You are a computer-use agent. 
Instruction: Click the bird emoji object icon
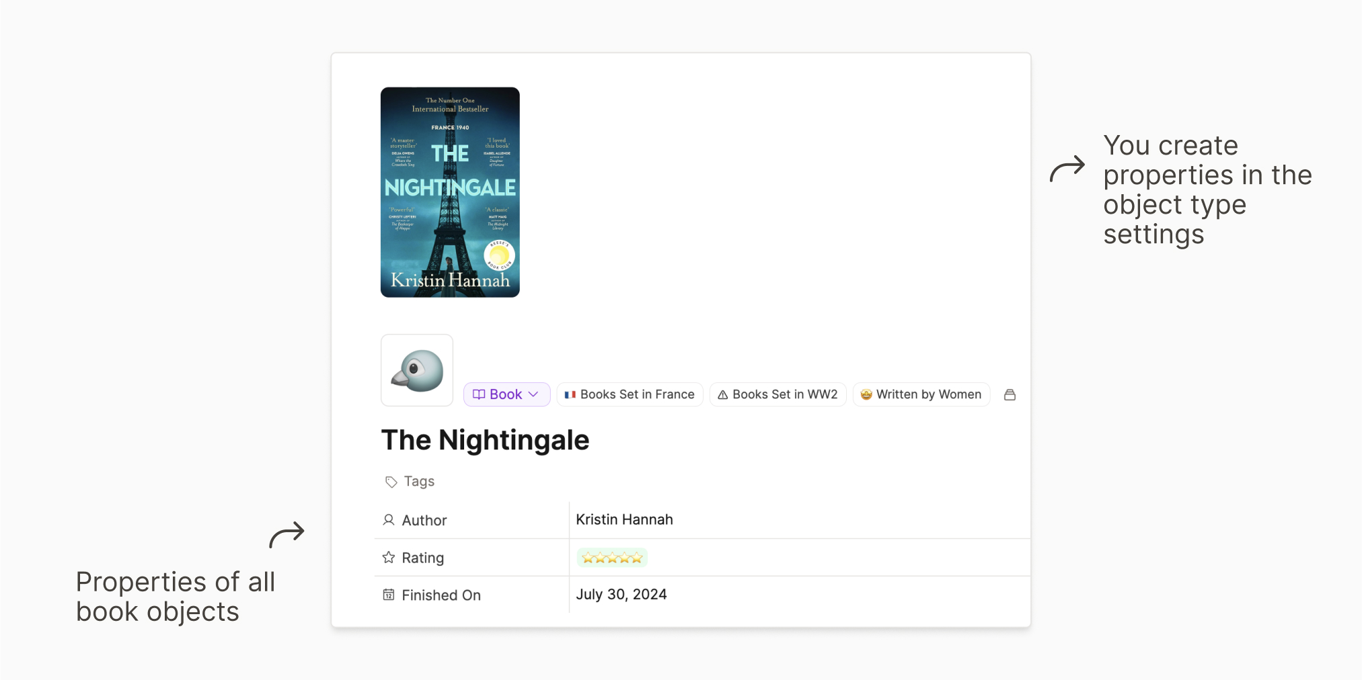[x=417, y=370]
